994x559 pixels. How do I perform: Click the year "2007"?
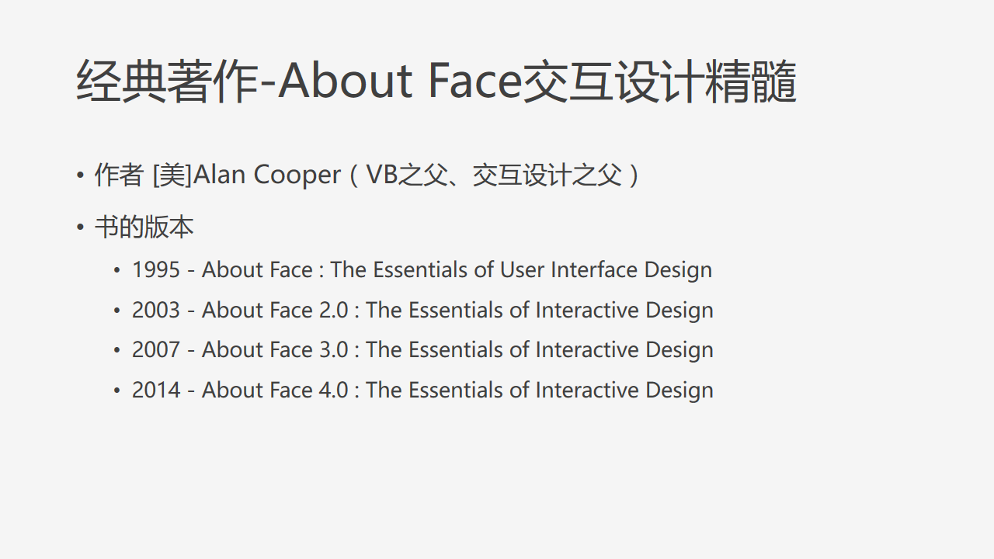[156, 350]
